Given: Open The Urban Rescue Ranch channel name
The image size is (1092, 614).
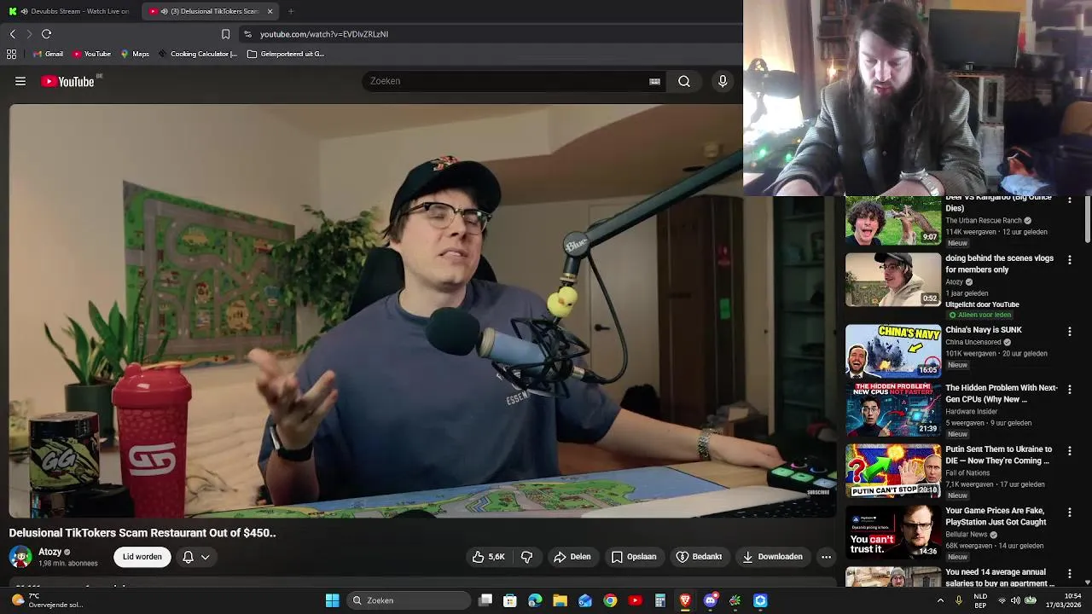Looking at the screenshot, I should (984, 221).
